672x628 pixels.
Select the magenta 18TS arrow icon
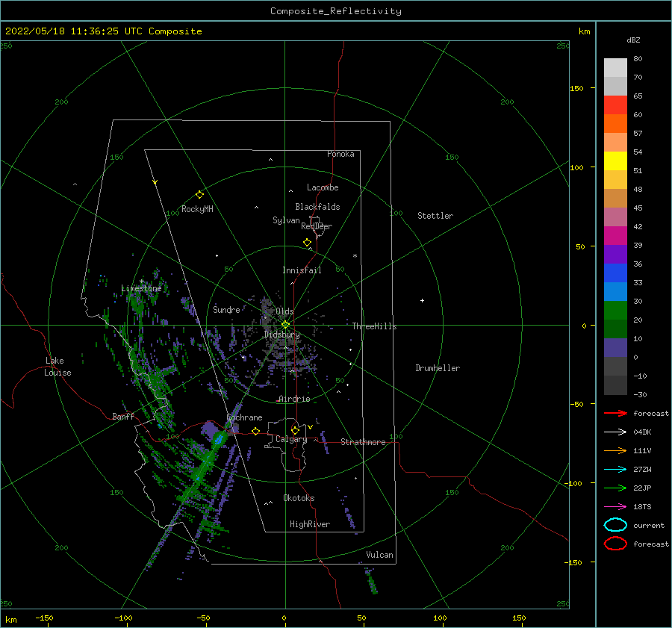[x=615, y=507]
